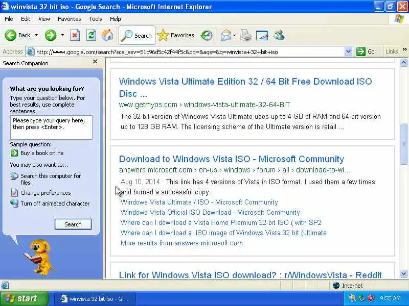Open the Back history dropdown arrow
This screenshot has width=409, height=306.
pyautogui.click(x=36, y=35)
